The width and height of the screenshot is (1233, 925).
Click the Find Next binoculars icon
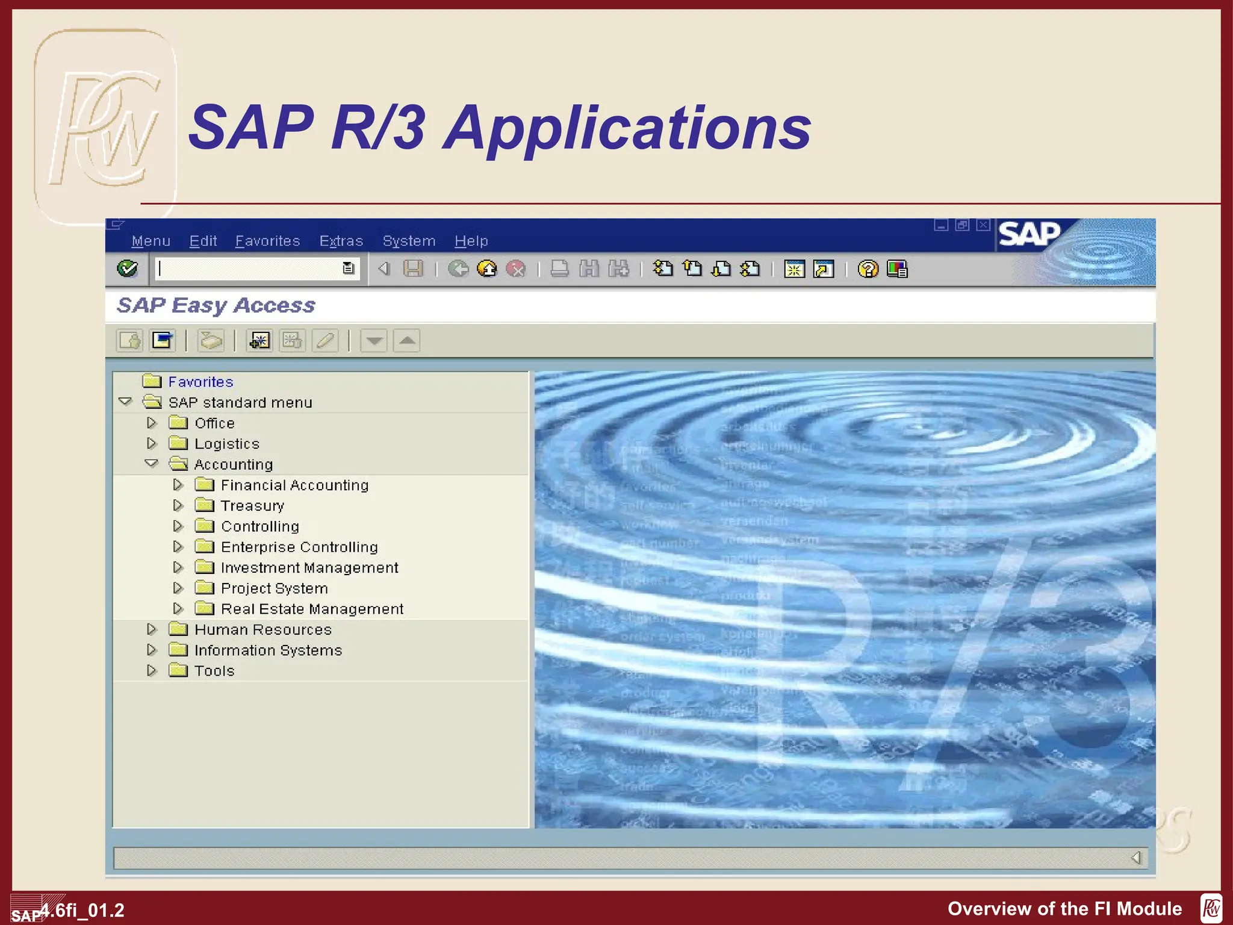pos(618,269)
